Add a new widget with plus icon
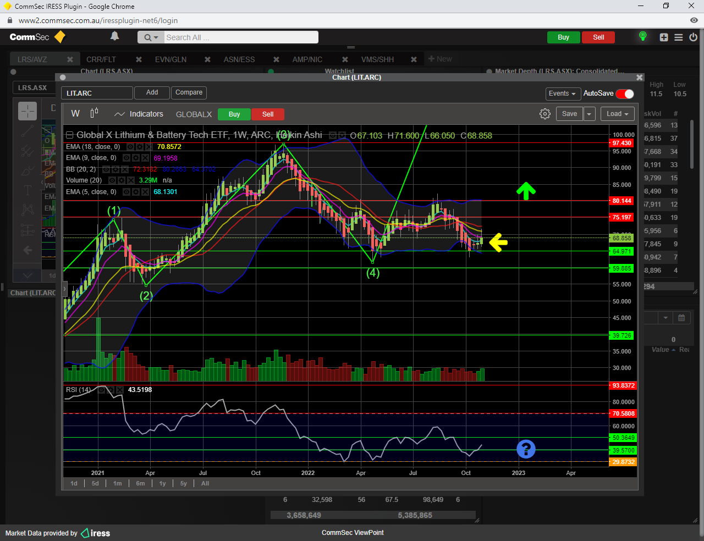The image size is (704, 541). pos(664,37)
